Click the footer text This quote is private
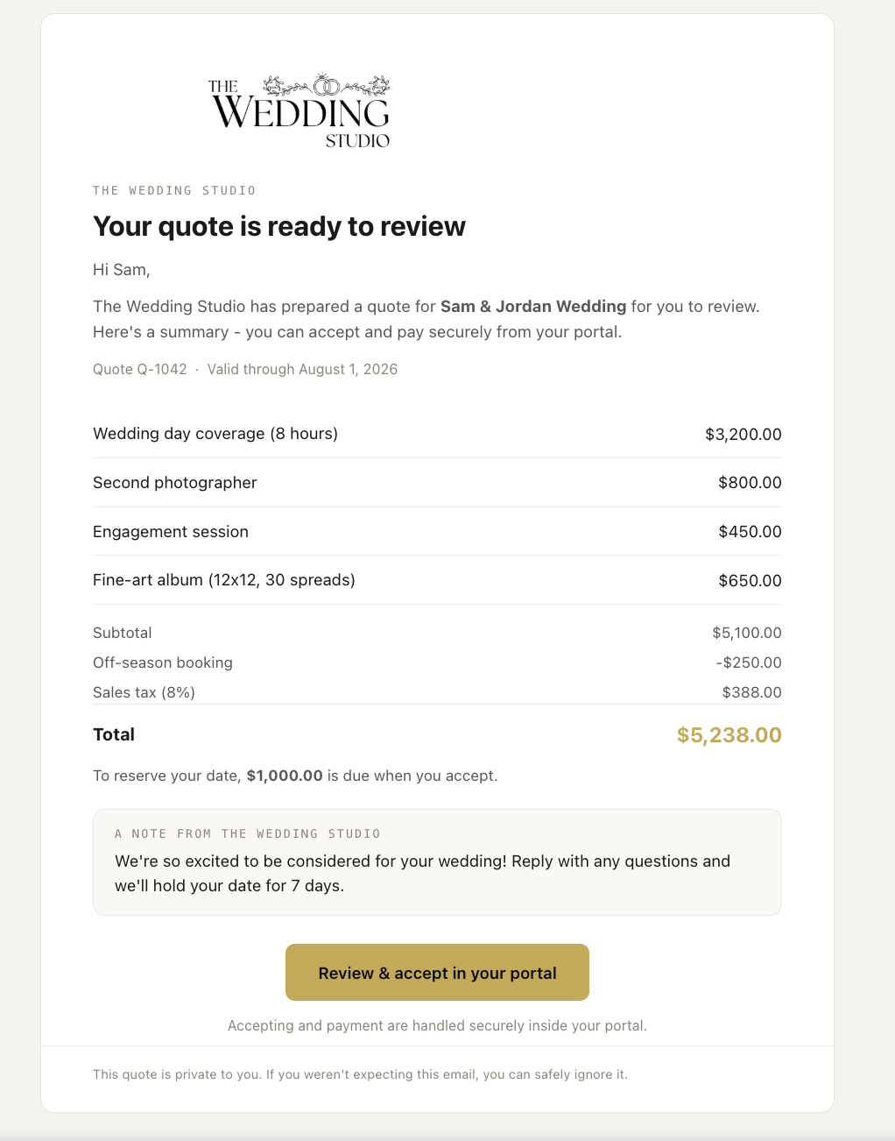 (x=360, y=1074)
